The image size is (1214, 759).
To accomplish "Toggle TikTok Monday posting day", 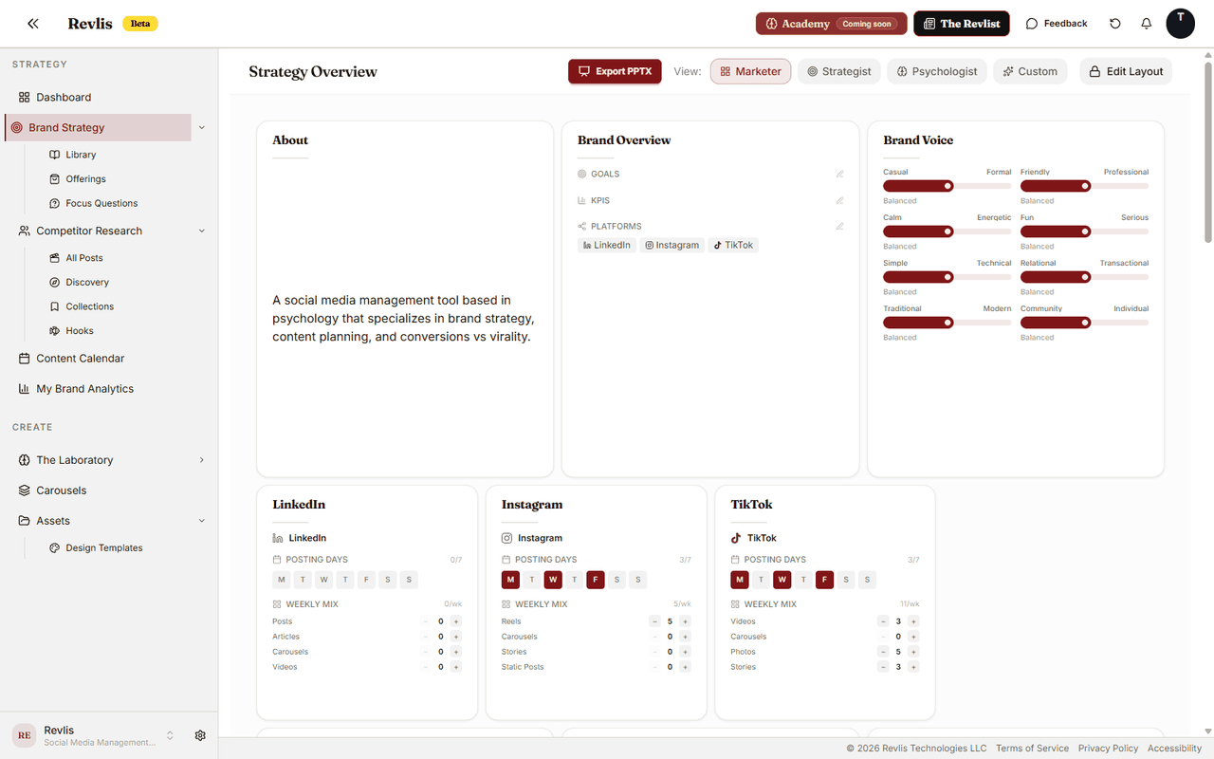I will 740,580.
